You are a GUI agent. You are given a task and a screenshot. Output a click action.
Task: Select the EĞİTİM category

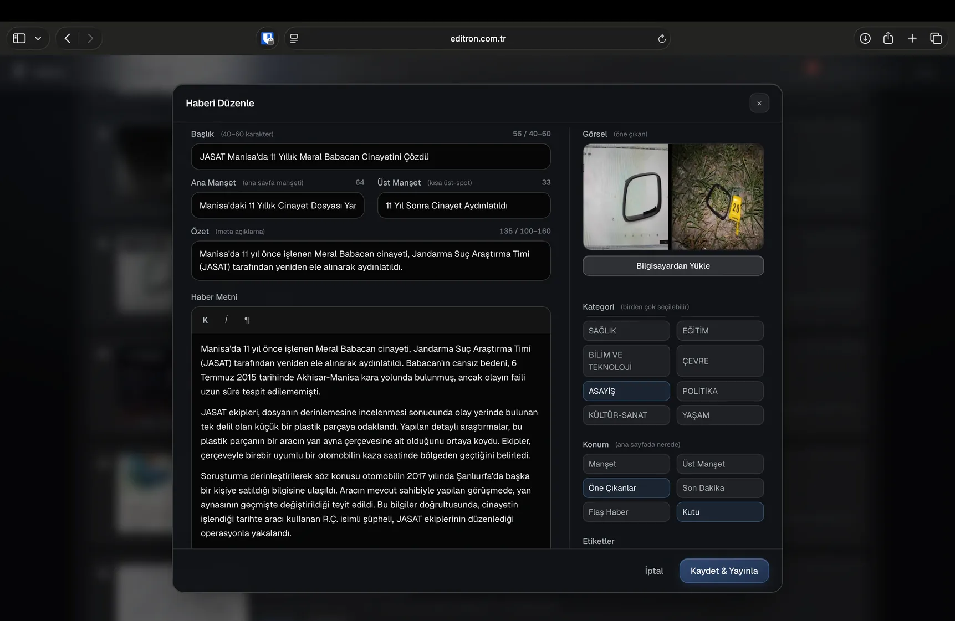(720, 331)
